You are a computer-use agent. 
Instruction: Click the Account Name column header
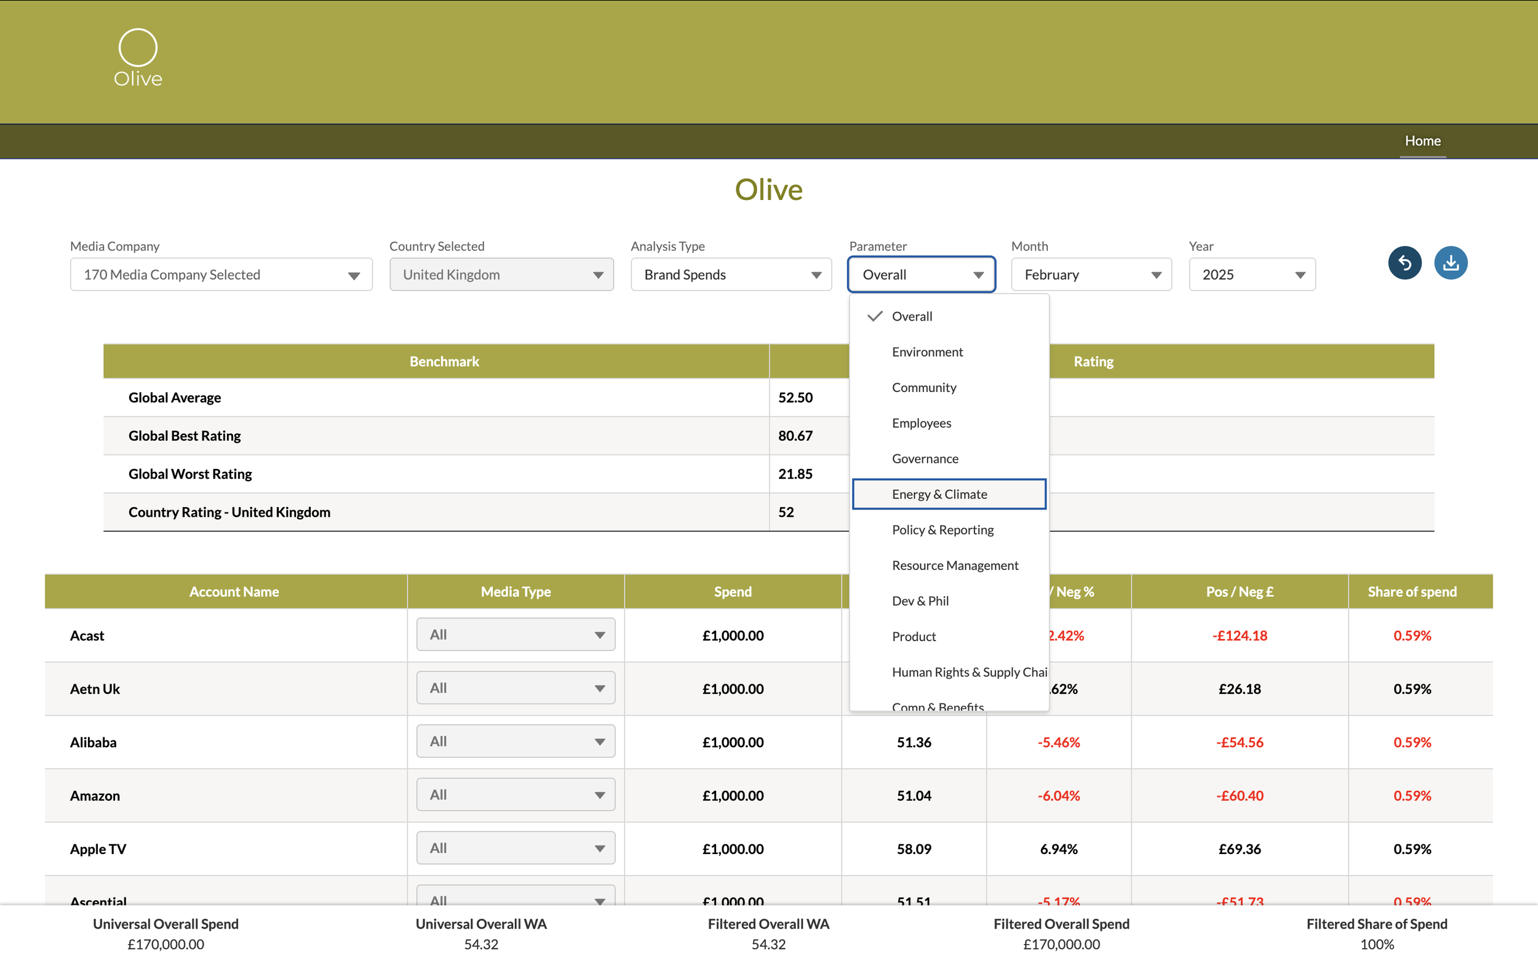coord(234,592)
